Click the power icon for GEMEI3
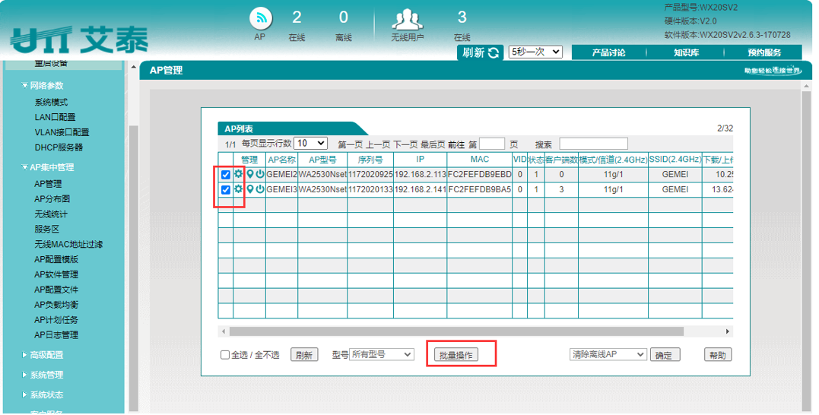The image size is (819, 415). (x=260, y=189)
